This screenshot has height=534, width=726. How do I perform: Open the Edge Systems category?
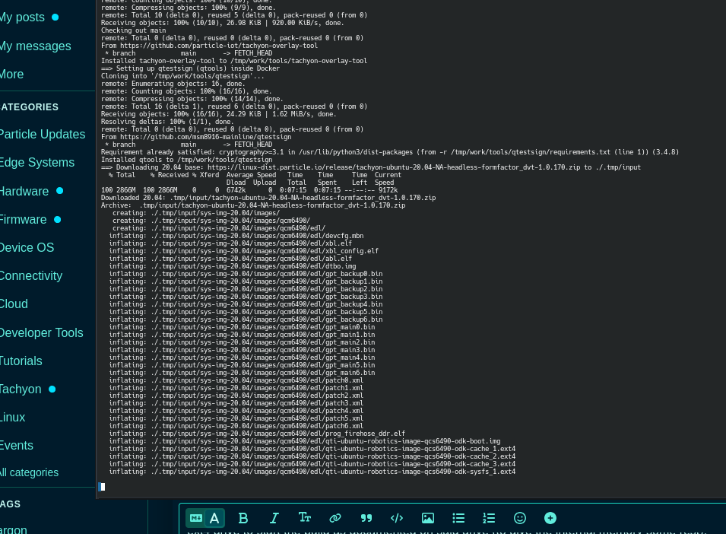[37, 163]
